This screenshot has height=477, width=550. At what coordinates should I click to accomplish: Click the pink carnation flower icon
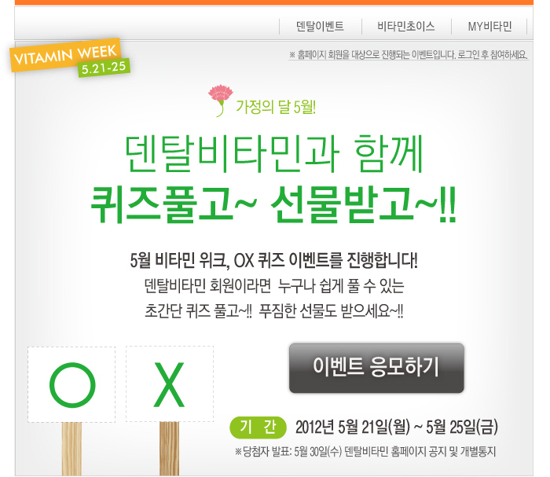click(220, 100)
